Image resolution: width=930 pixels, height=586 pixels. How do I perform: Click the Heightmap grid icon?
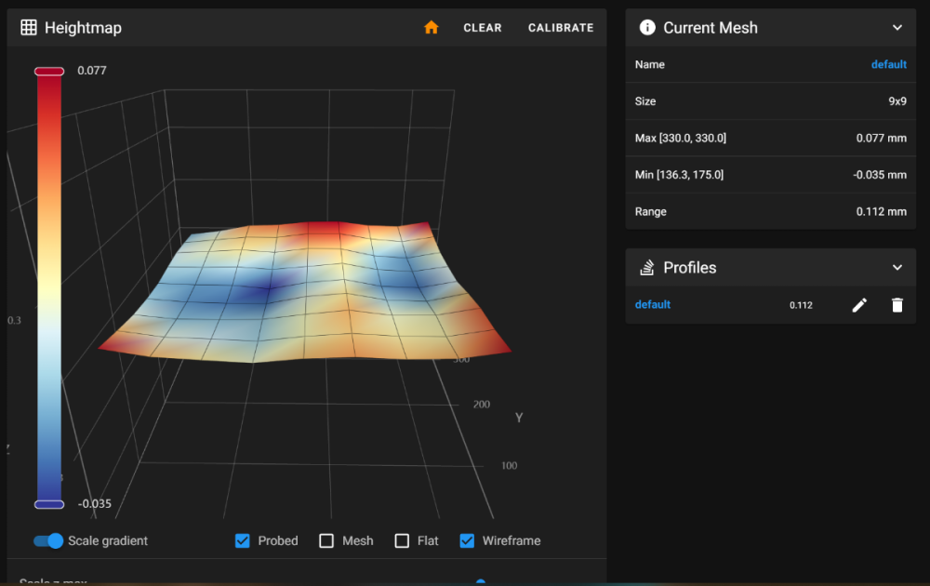pos(29,27)
